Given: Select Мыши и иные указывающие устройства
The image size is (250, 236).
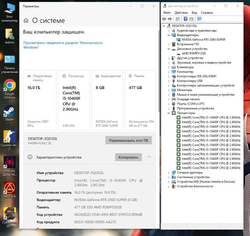Looking at the screenshot, I should 205,95.
